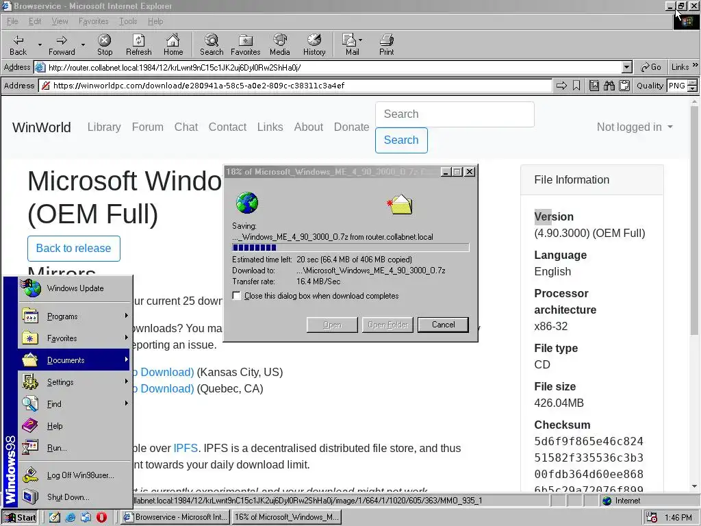Click the WinWorld search input field
The height and width of the screenshot is (526, 701).
coord(455,114)
